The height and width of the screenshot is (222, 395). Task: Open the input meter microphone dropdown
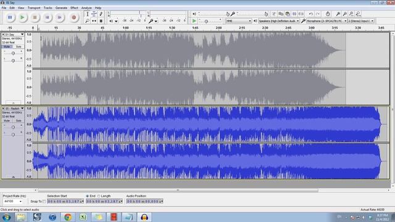pyautogui.click(x=156, y=21)
